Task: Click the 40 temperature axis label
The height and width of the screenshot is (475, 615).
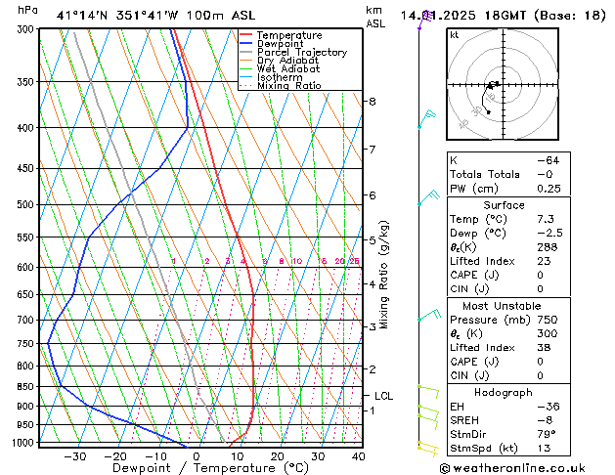Action: [358, 456]
